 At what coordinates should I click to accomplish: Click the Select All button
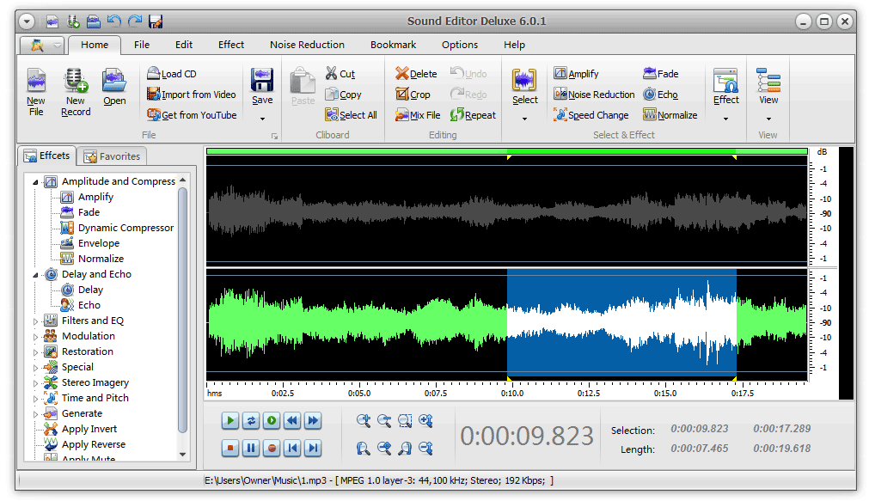pyautogui.click(x=352, y=114)
